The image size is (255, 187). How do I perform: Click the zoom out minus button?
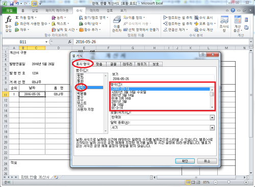[215, 182]
